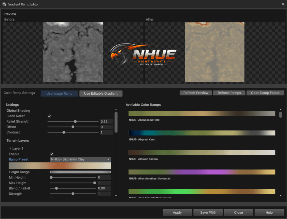Click the color ramps list scrollbar thumb
The height and width of the screenshot is (219, 287).
click(x=280, y=115)
